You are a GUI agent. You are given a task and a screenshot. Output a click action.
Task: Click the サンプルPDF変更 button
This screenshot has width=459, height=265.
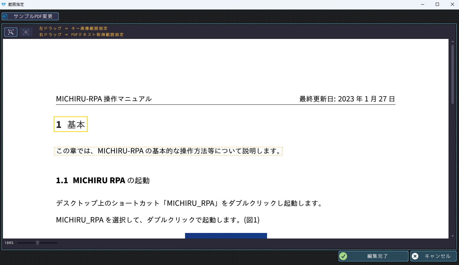30,16
